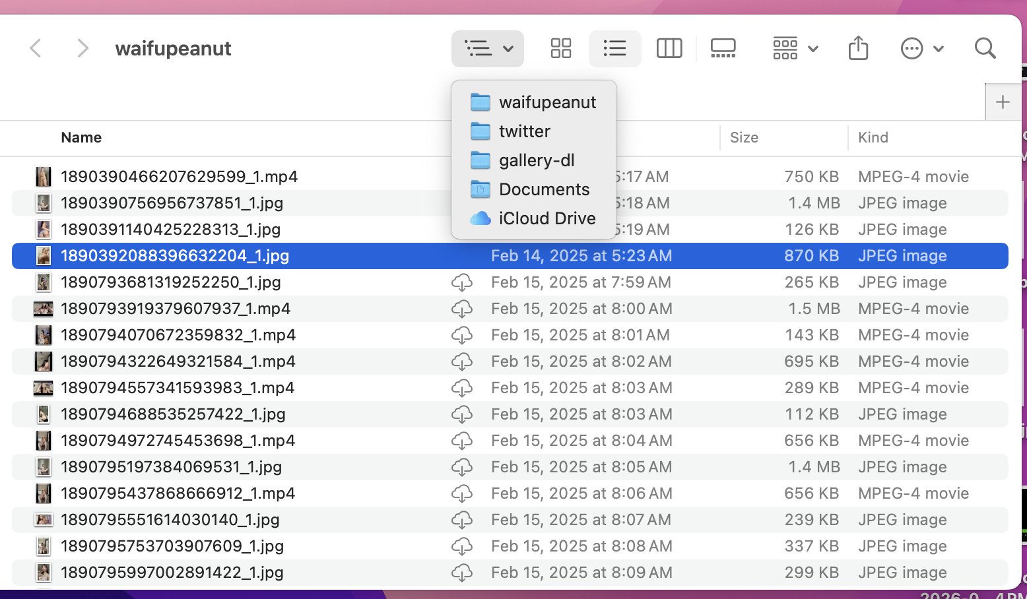Click the date Feb 15, 2025 at 8:05 AM

[581, 467]
